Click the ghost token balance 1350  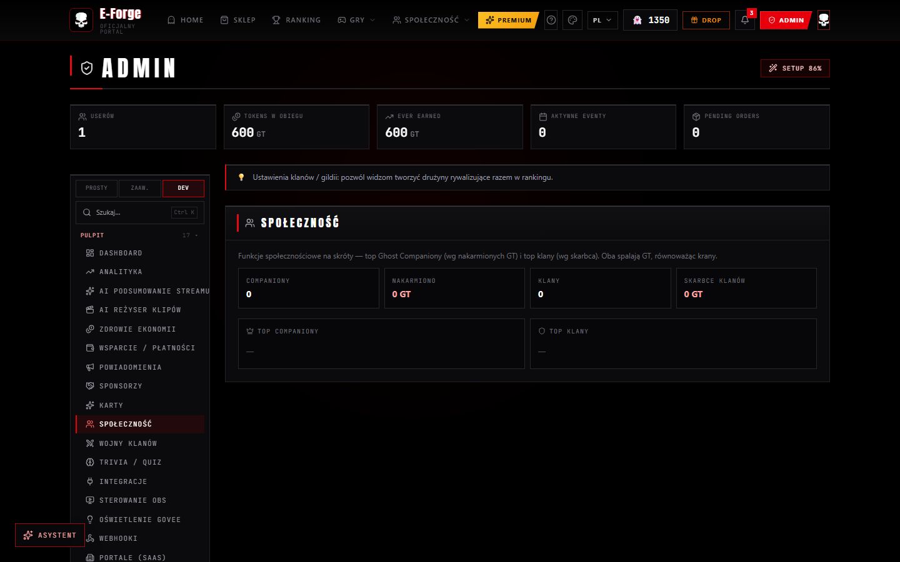[651, 20]
